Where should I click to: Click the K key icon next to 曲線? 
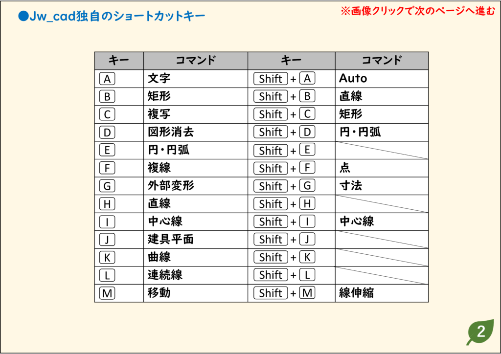pos(107,257)
